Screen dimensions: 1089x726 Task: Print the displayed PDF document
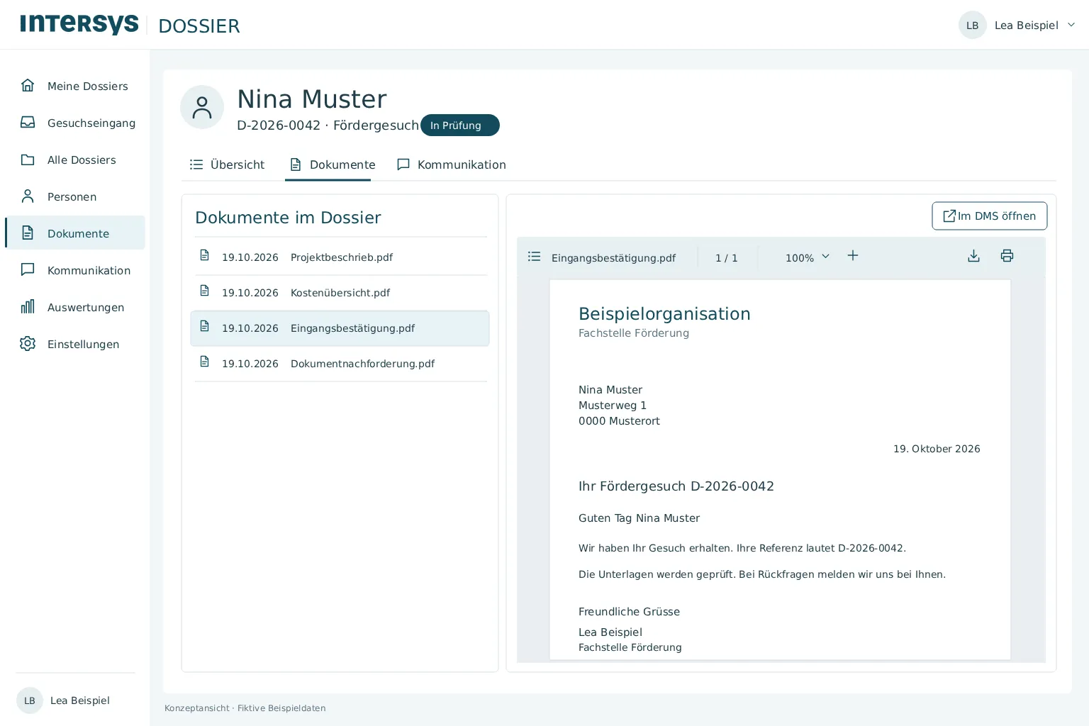tap(1007, 256)
